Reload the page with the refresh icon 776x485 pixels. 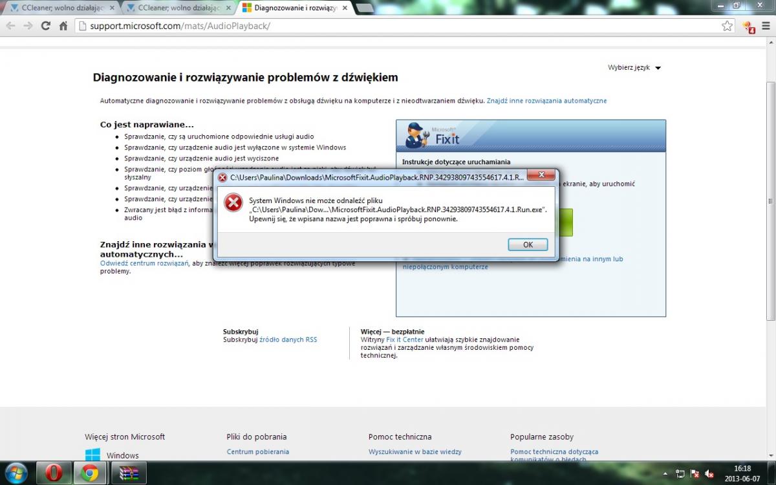45,26
